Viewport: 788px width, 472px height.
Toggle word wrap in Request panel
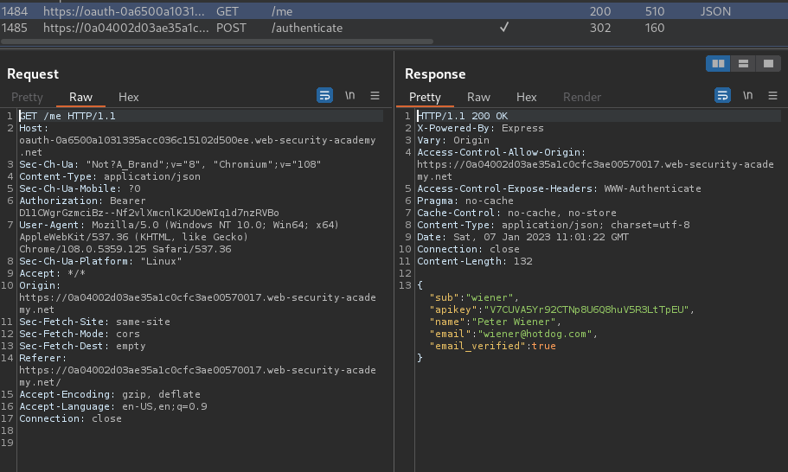(x=324, y=95)
